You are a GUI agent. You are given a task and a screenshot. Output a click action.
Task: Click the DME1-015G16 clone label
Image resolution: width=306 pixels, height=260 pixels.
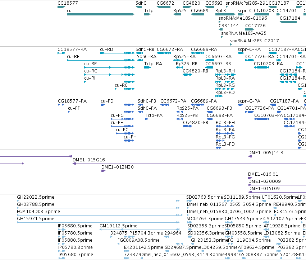[x=88, y=160]
